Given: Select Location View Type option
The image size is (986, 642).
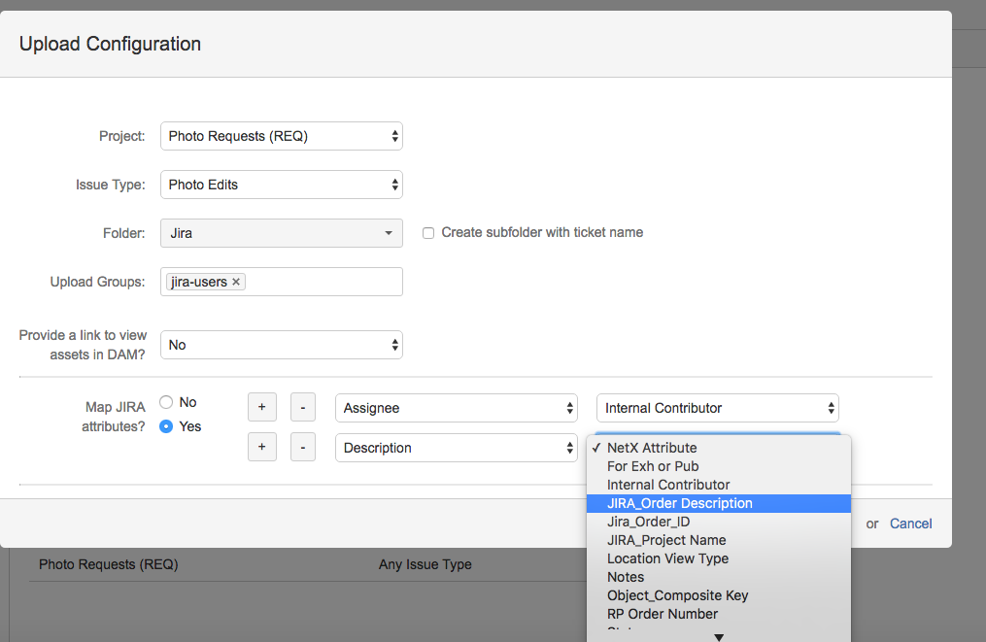Looking at the screenshot, I should (x=718, y=558).
